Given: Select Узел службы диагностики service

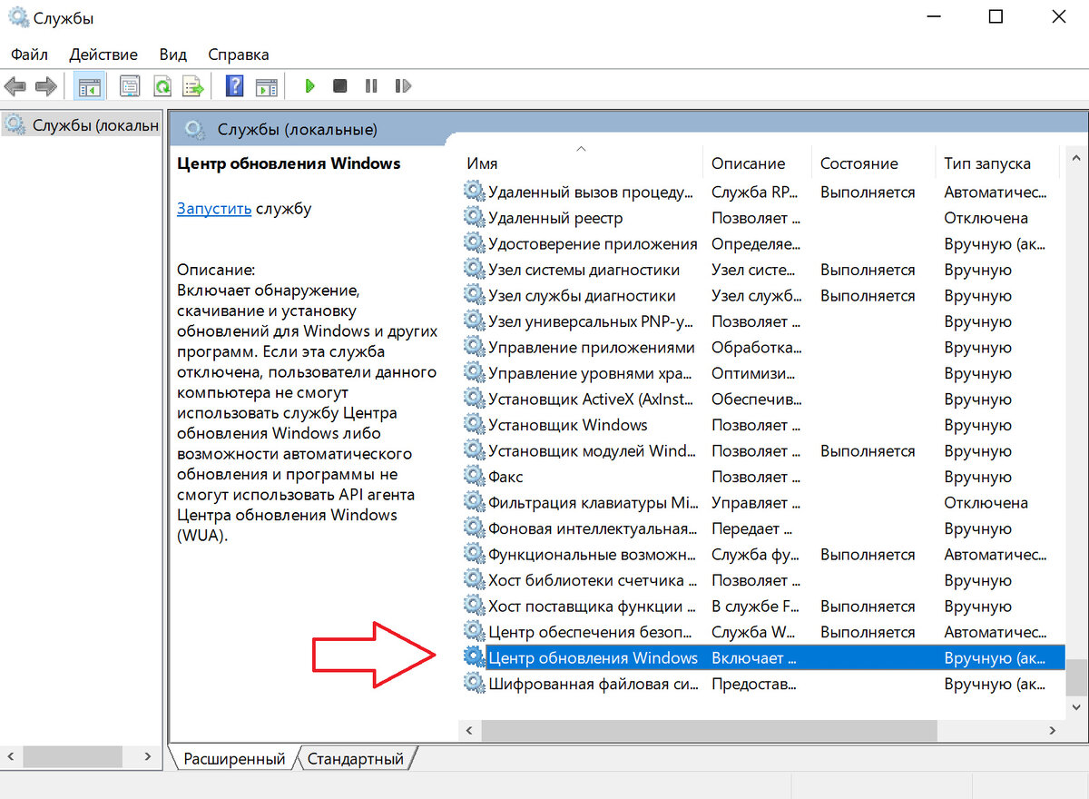Looking at the screenshot, I should 582,295.
